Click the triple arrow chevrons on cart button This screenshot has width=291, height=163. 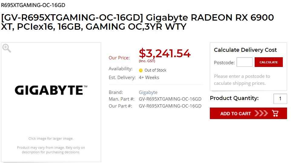pos(261,113)
